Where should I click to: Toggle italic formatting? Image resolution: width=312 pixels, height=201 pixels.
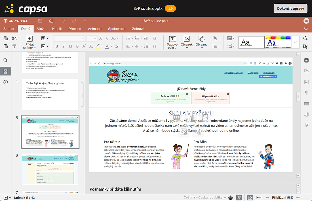click(x=63, y=45)
